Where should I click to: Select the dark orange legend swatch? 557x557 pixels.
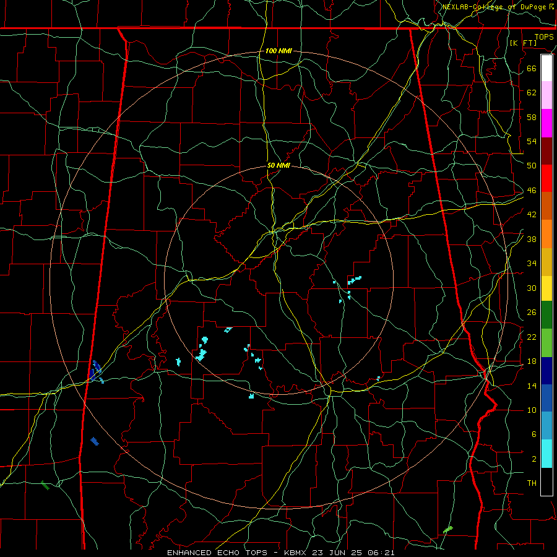(x=546, y=205)
